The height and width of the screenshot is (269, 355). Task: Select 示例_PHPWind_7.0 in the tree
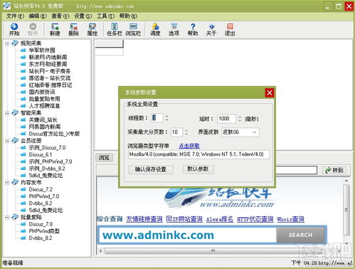pos(51,162)
